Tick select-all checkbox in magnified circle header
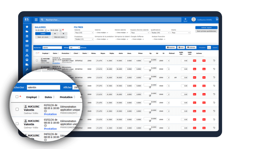This screenshot has height=149, width=253. (x=17, y=97)
